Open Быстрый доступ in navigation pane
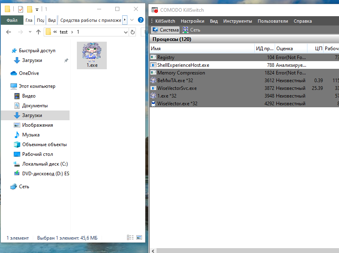 click(x=37, y=51)
